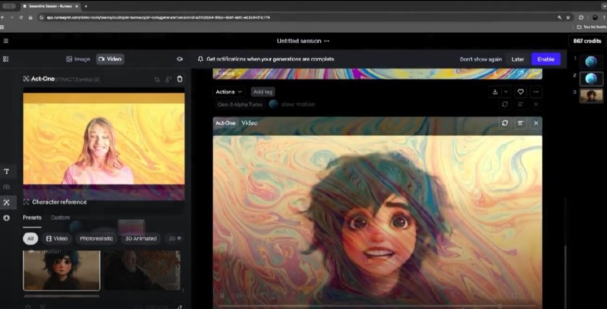Click the 867 credits button
The image size is (607, 309).
pos(587,41)
